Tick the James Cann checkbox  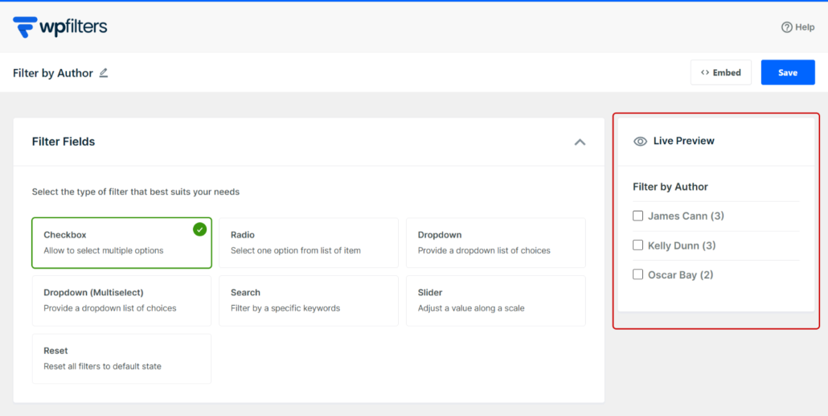638,216
